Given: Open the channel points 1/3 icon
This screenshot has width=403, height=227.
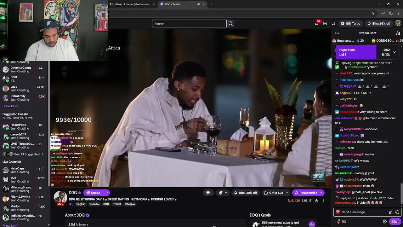Looking at the screenshot, I should coord(341,222).
